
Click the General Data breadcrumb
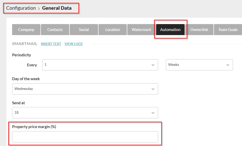[57, 8]
